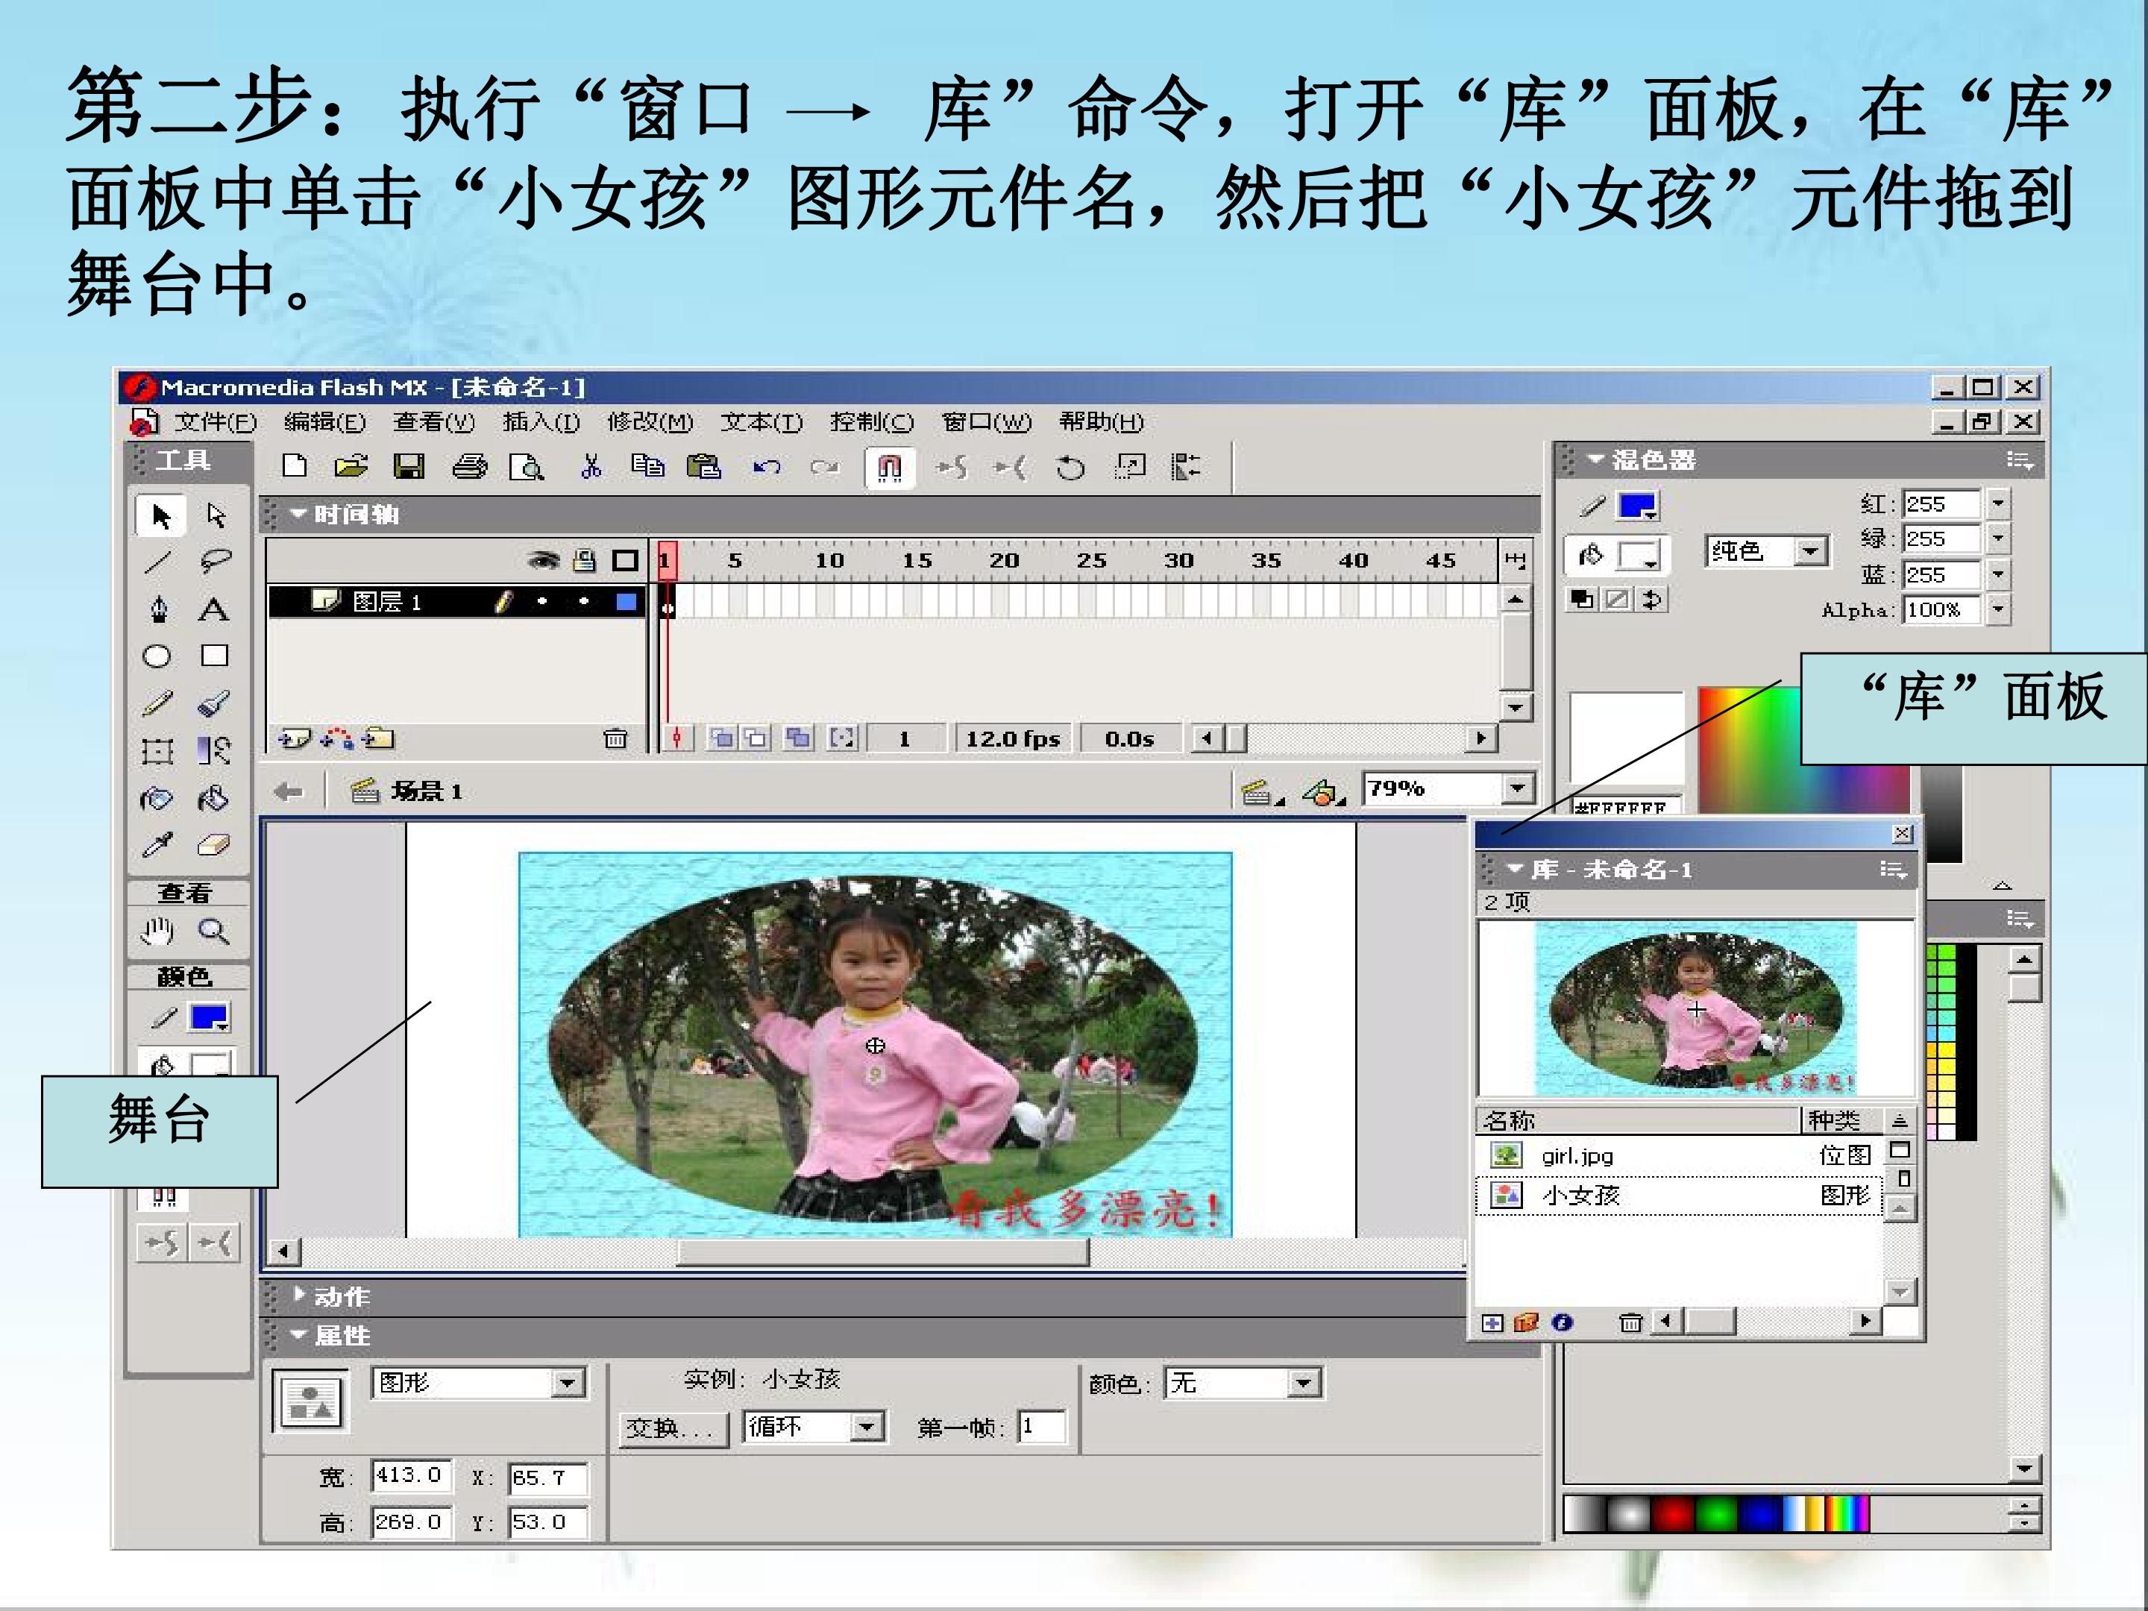
Task: Expand the 动作 actions panel
Action: click(x=299, y=1296)
